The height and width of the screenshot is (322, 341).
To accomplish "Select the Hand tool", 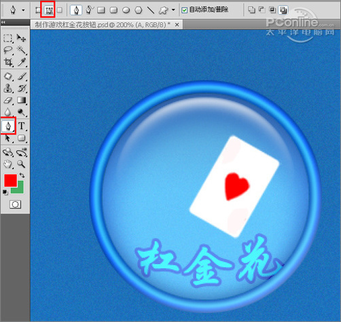I will 8,164.
